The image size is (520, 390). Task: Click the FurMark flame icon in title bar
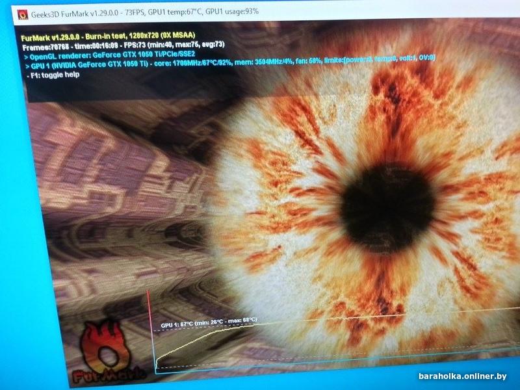[x=23, y=15]
